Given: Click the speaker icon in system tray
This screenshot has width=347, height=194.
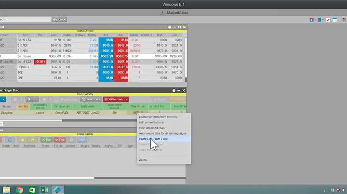Looking at the screenshot, I should [x=344, y=190].
